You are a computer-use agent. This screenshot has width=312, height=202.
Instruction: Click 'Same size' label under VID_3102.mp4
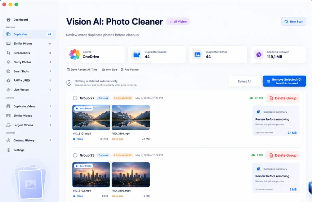[x=118, y=196]
